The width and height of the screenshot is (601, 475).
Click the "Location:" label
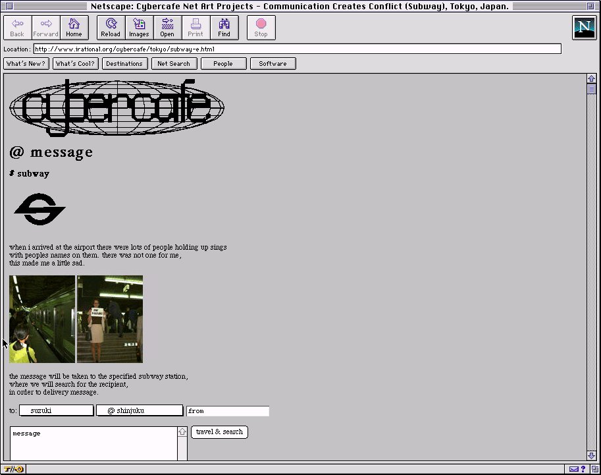tap(17, 49)
